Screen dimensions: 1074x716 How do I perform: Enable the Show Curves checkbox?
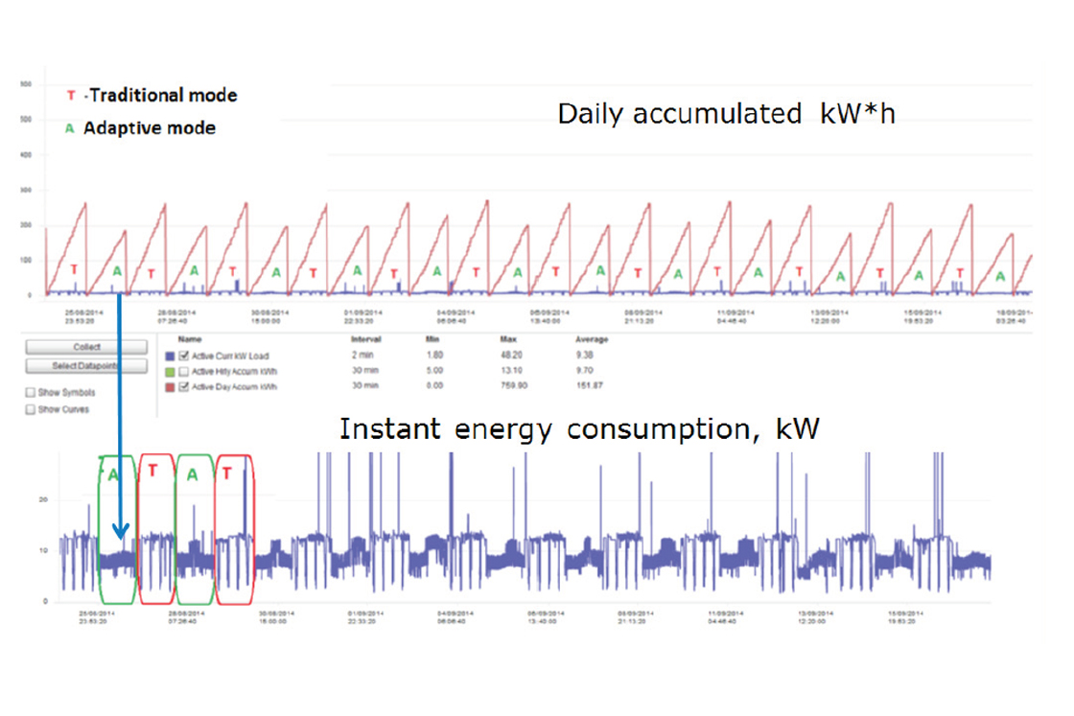[x=31, y=409]
